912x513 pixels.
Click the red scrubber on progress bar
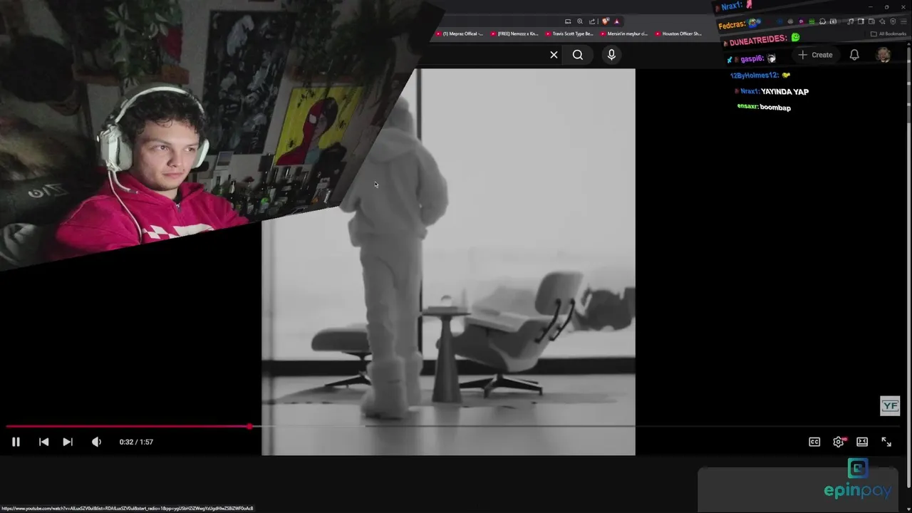click(x=249, y=427)
